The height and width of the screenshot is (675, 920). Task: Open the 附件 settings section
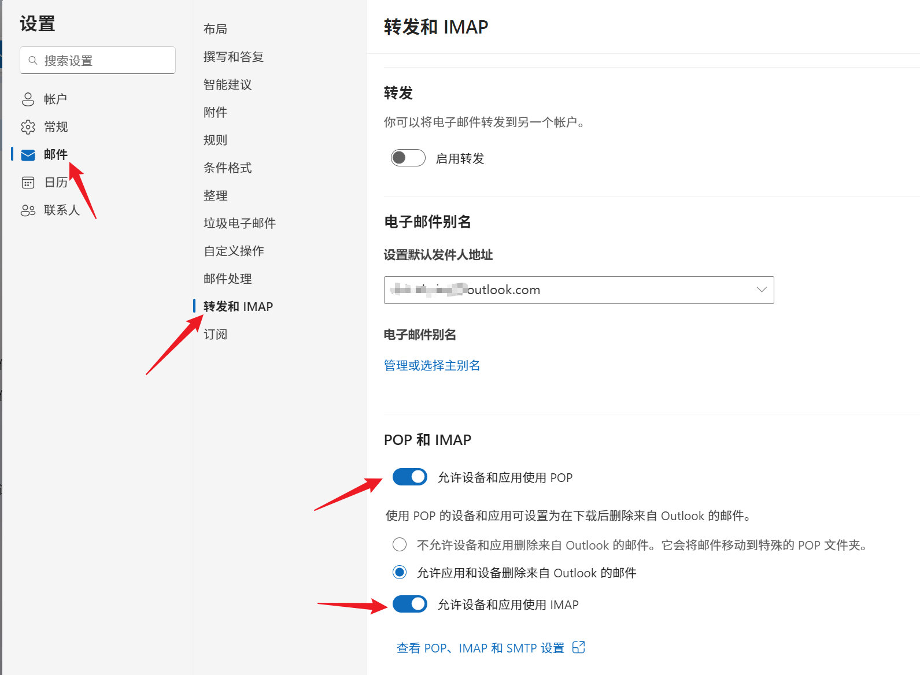(x=215, y=112)
